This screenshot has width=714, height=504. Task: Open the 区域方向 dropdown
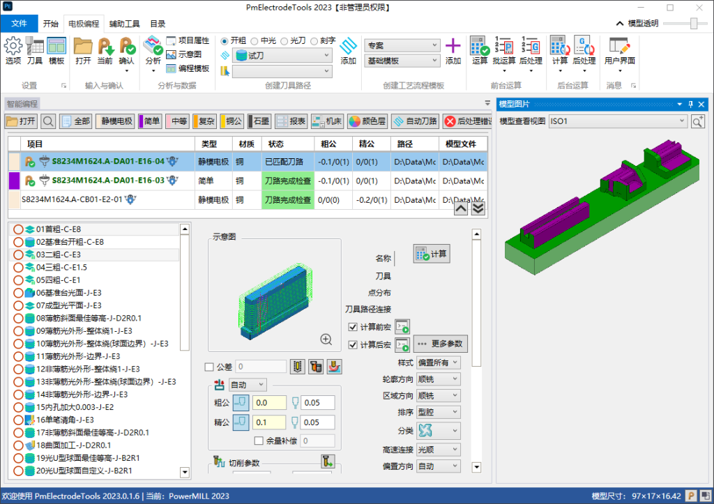tap(439, 396)
